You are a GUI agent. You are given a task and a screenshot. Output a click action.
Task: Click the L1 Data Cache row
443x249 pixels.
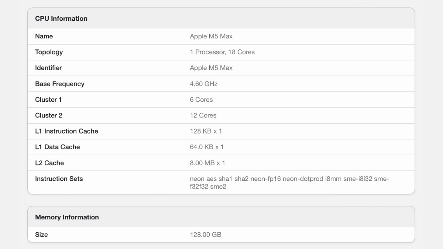point(57,147)
